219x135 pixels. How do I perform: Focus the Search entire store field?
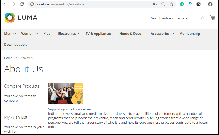point(178,18)
